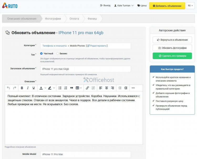
Task: Toggle italic formatting
Action: 28,88
